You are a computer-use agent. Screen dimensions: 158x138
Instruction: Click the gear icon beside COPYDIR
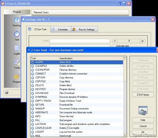coord(32,78)
